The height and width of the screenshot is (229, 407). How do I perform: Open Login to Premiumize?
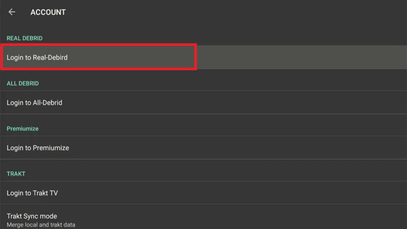click(x=38, y=148)
